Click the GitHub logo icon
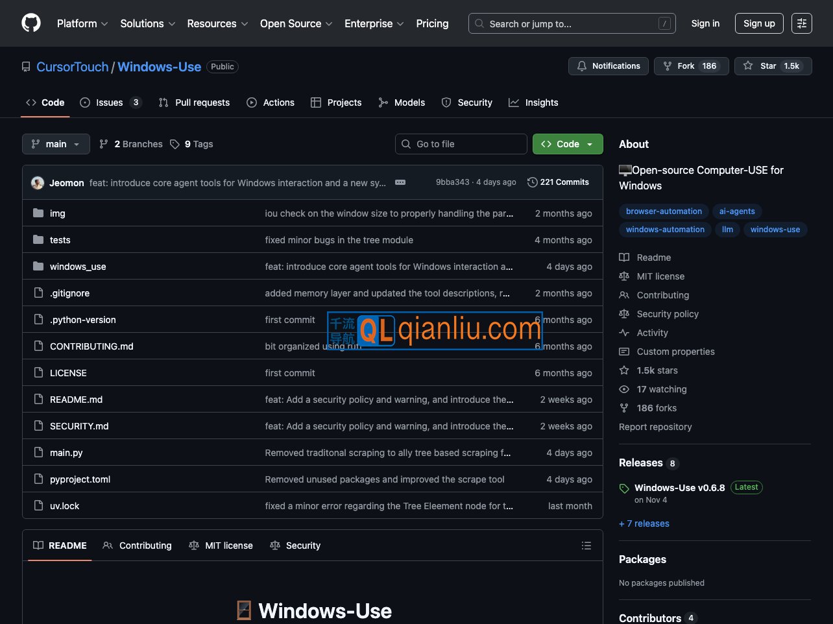 tap(31, 23)
